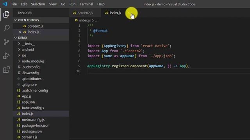Open the Run menu
Image resolution: width=250 pixels, height=140 pixels.
pos(72,4)
